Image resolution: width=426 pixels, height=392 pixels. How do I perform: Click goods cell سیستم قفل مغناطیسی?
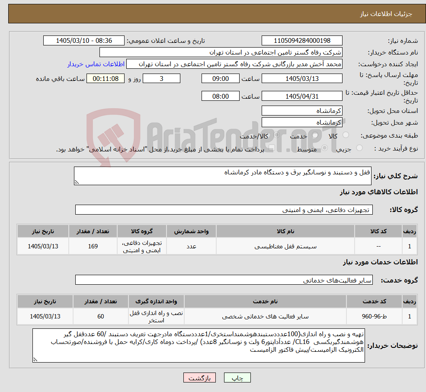click(x=285, y=246)
